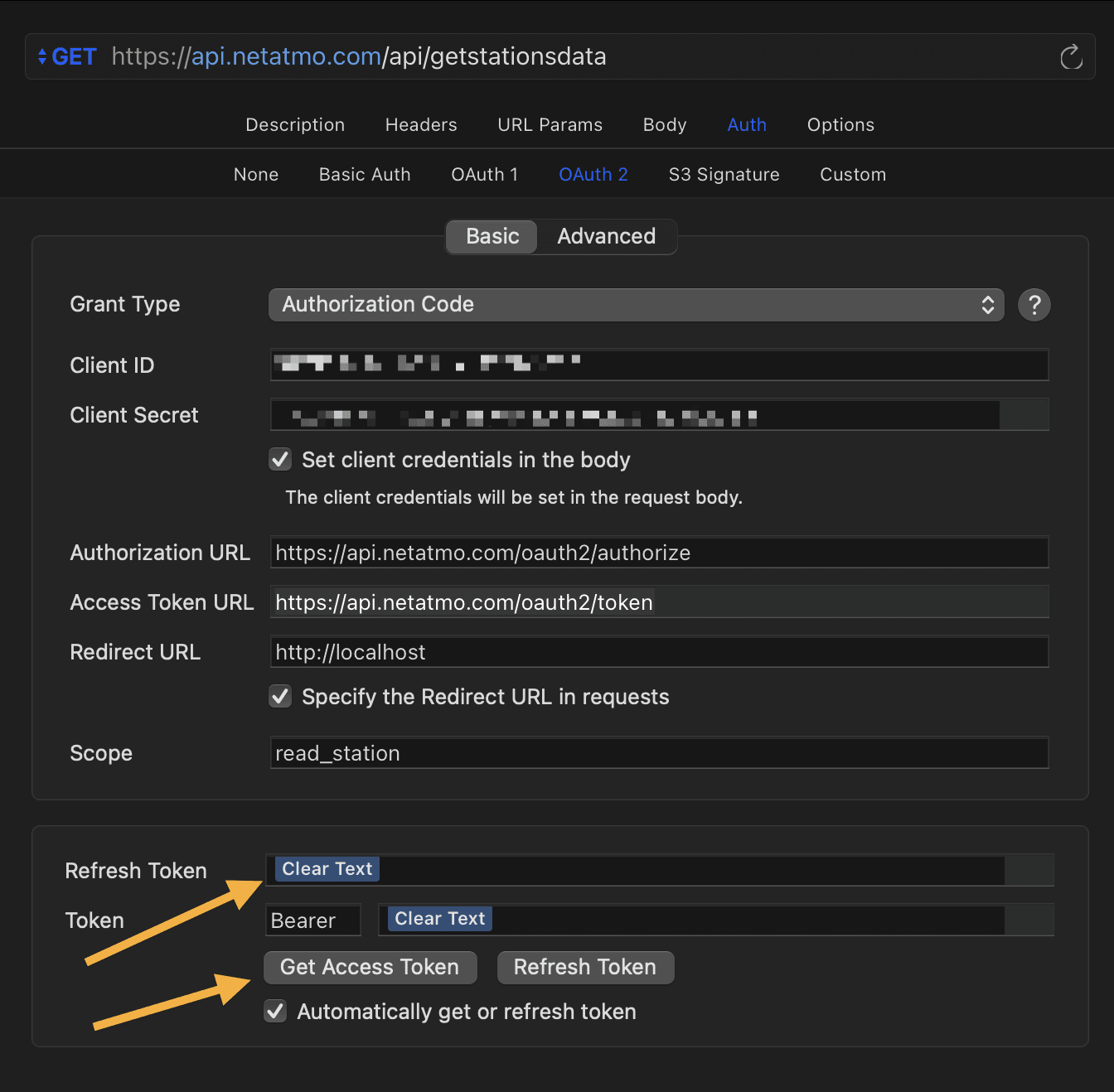Click the Refresh Token button
The image size is (1114, 1092).
pyautogui.click(x=585, y=967)
